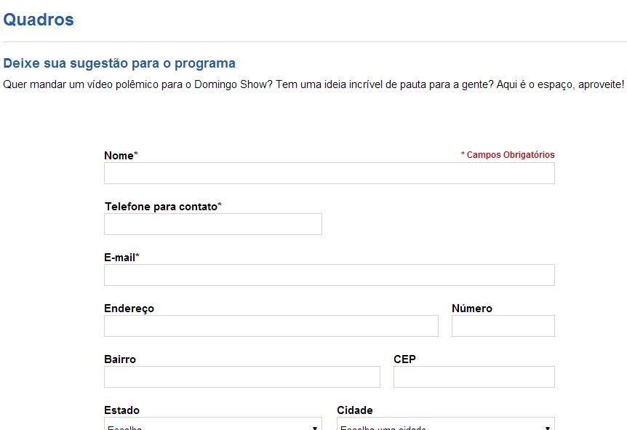Focus the Bairro text field
Screen dimensions: 627x430
241,377
